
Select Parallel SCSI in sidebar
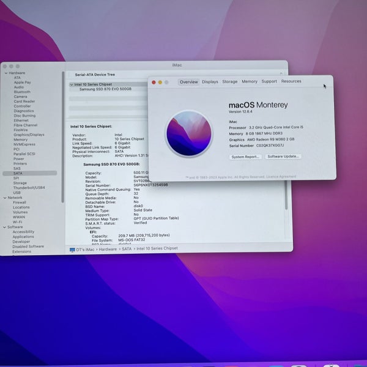tap(24, 154)
